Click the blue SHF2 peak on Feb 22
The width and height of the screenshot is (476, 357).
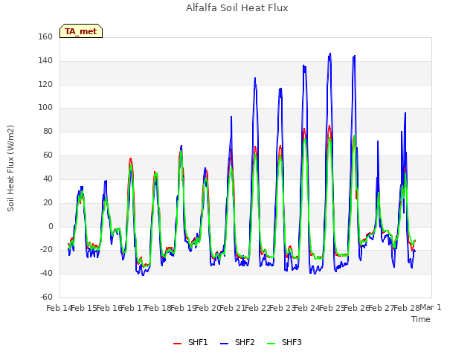(x=255, y=78)
